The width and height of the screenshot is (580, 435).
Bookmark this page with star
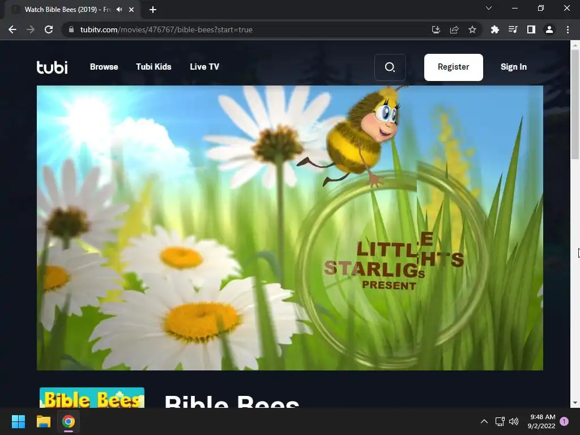(472, 29)
